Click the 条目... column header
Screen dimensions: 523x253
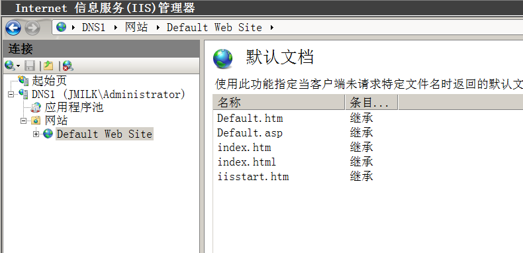pyautogui.click(x=371, y=102)
